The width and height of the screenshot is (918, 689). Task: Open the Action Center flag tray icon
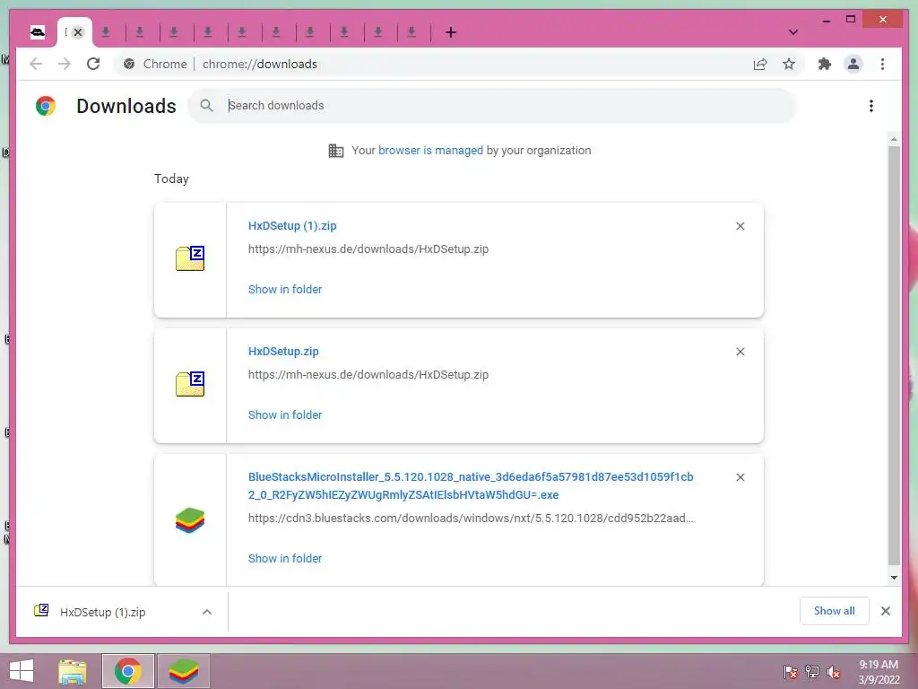pos(791,672)
